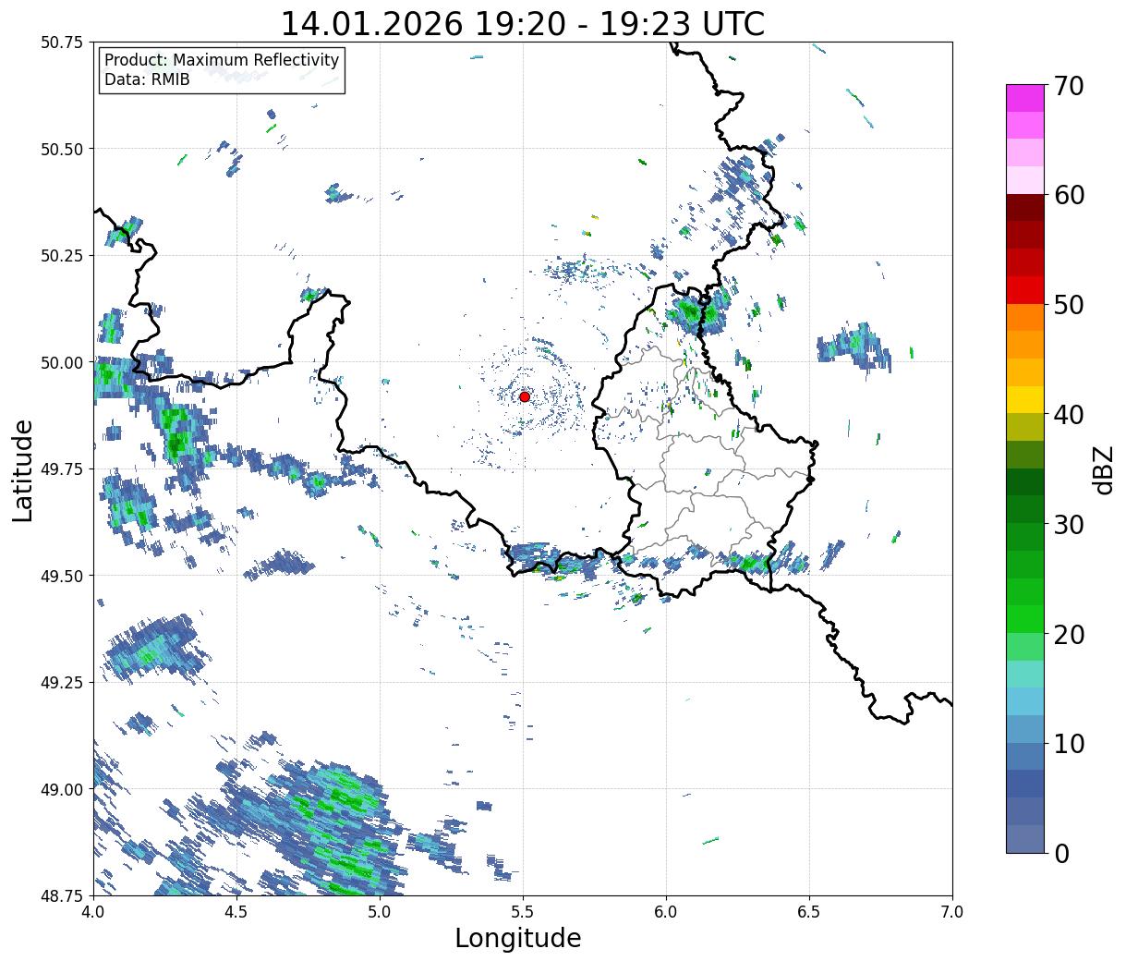Click the latitude tick label 49.75

coord(62,469)
